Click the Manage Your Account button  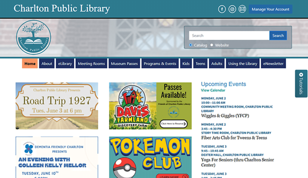coord(270,9)
